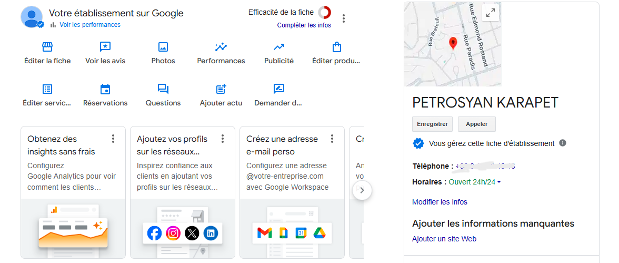
Task: Open Éditer services list icon
Action: point(47,89)
